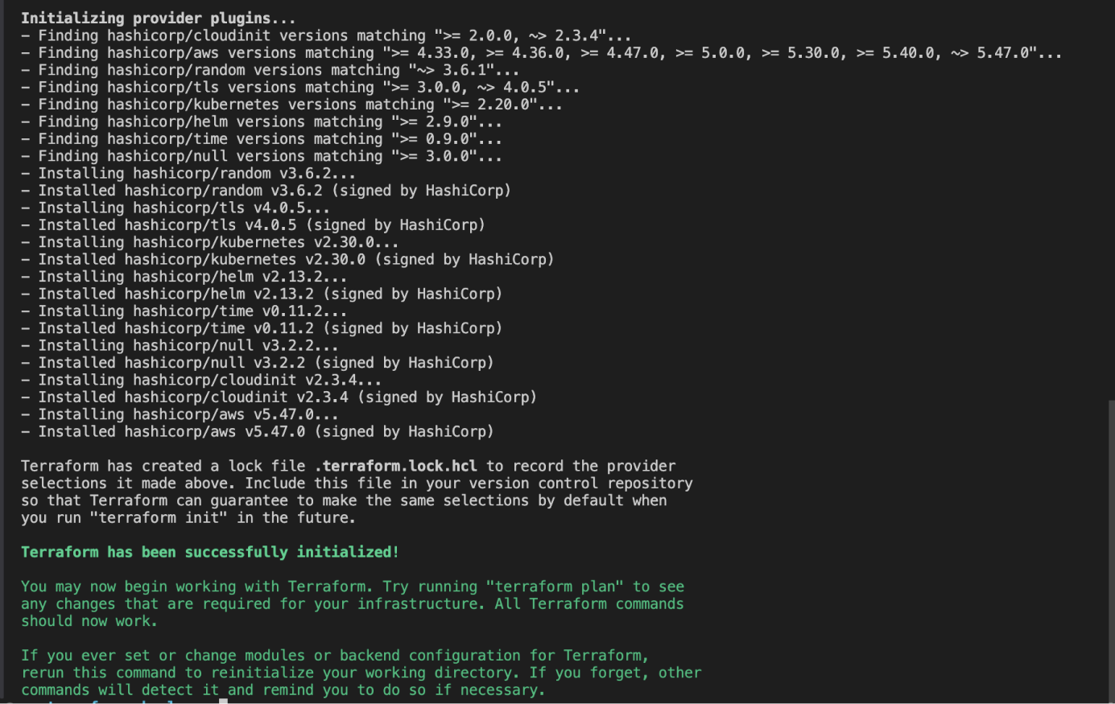Image resolution: width=1115 pixels, height=704 pixels.
Task: Click the "Installed hashicorp/kubernetes v2.30.0" line
Action: pyautogui.click(x=287, y=259)
